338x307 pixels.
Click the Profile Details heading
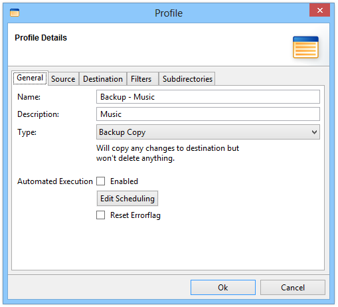pos(41,38)
